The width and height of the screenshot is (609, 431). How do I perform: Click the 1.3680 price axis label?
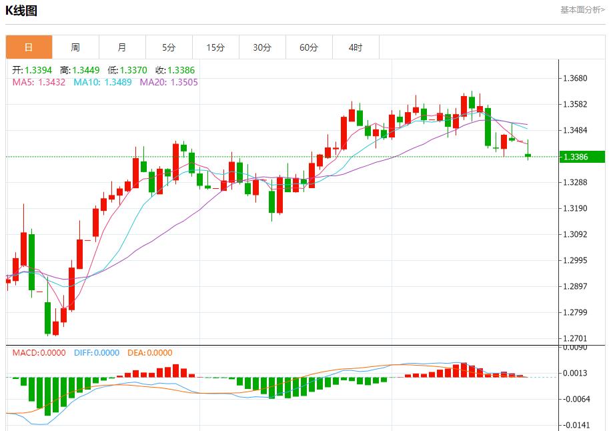tap(575, 78)
